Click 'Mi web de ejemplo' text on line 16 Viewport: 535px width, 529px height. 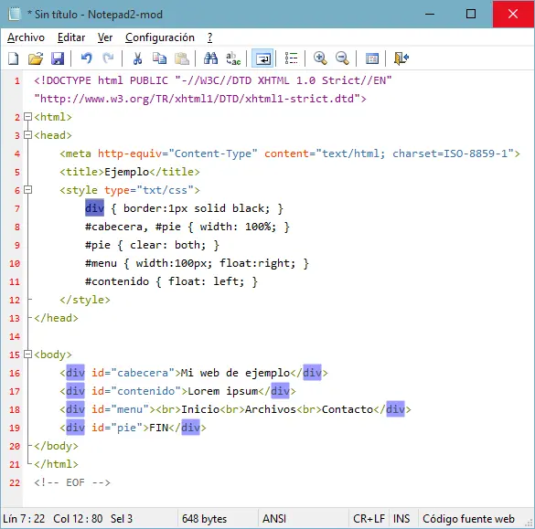[235, 373]
